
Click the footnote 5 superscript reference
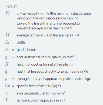(70, 27)
